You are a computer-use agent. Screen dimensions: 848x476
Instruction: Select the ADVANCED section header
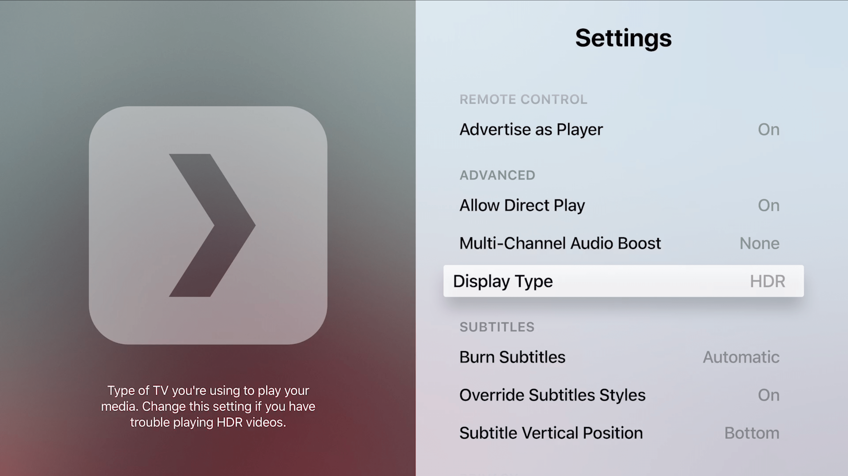point(497,175)
